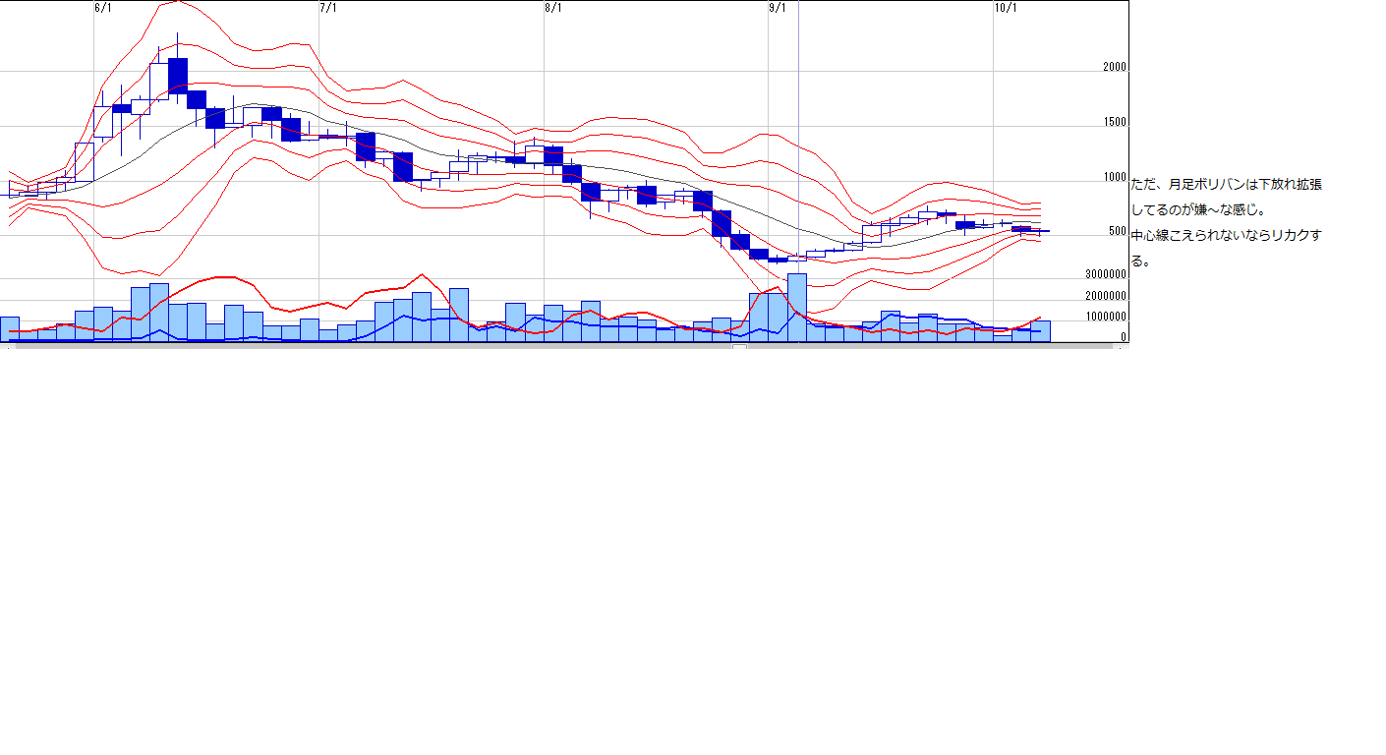Select the 6/1 date label
The image size is (1386, 755).
pyautogui.click(x=102, y=8)
